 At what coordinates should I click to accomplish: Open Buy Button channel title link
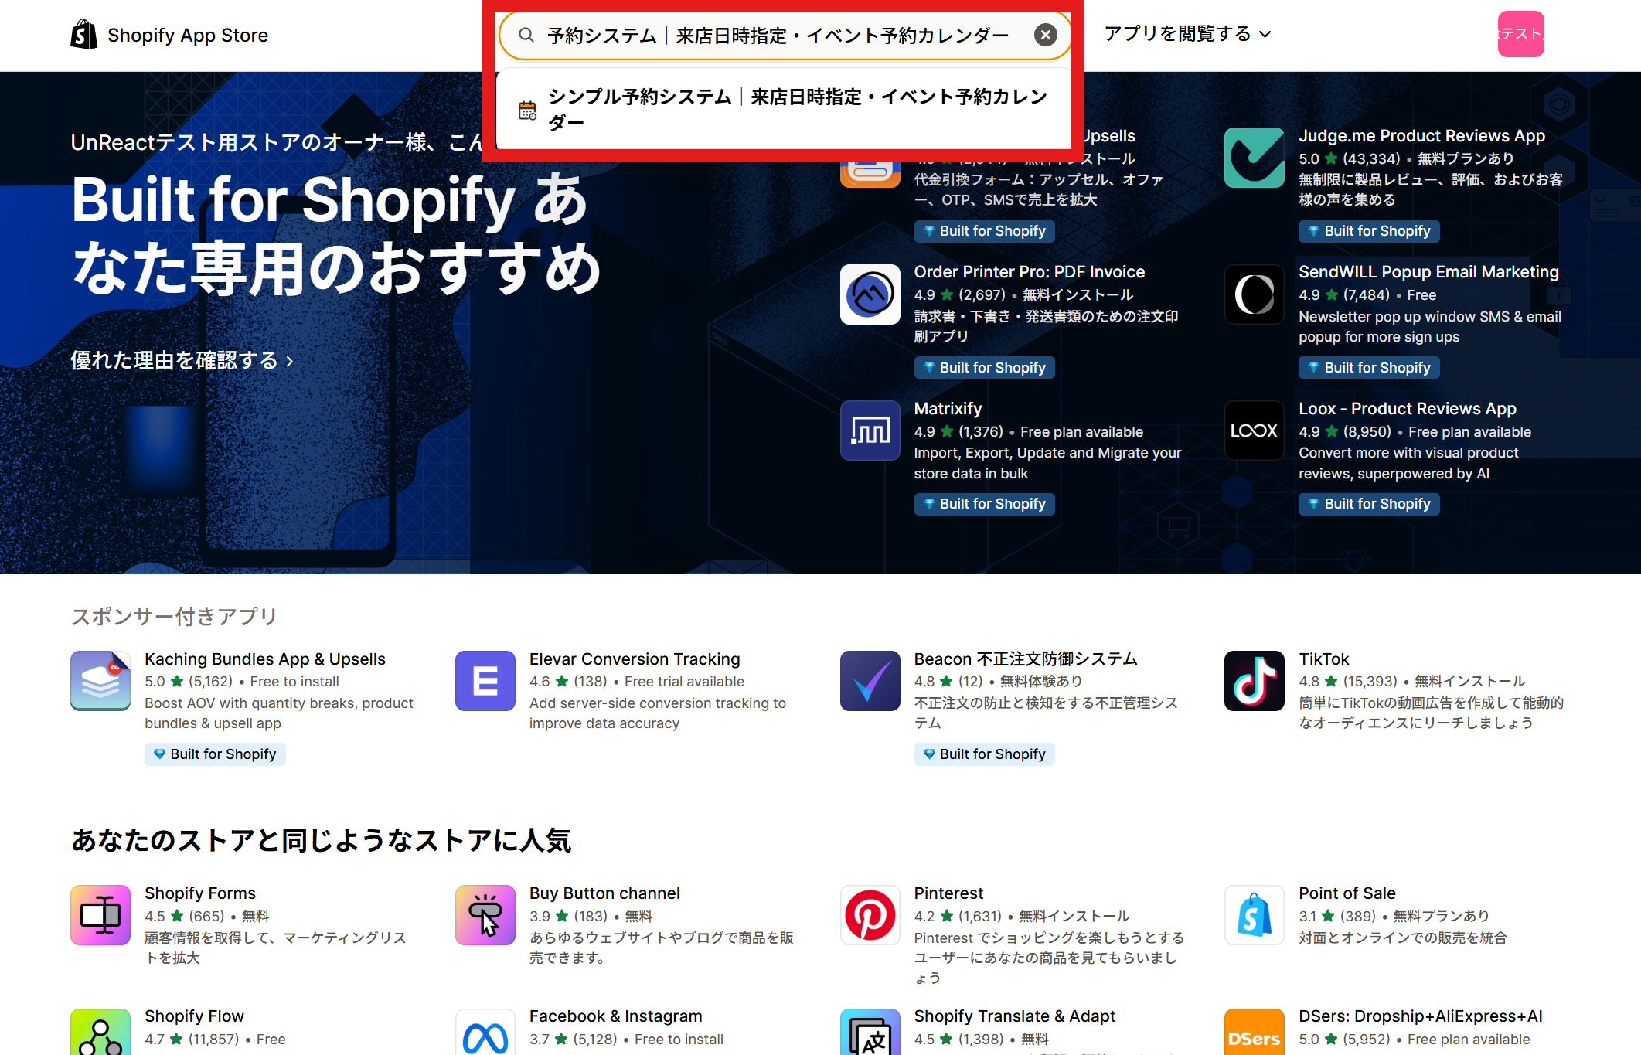pos(604,893)
